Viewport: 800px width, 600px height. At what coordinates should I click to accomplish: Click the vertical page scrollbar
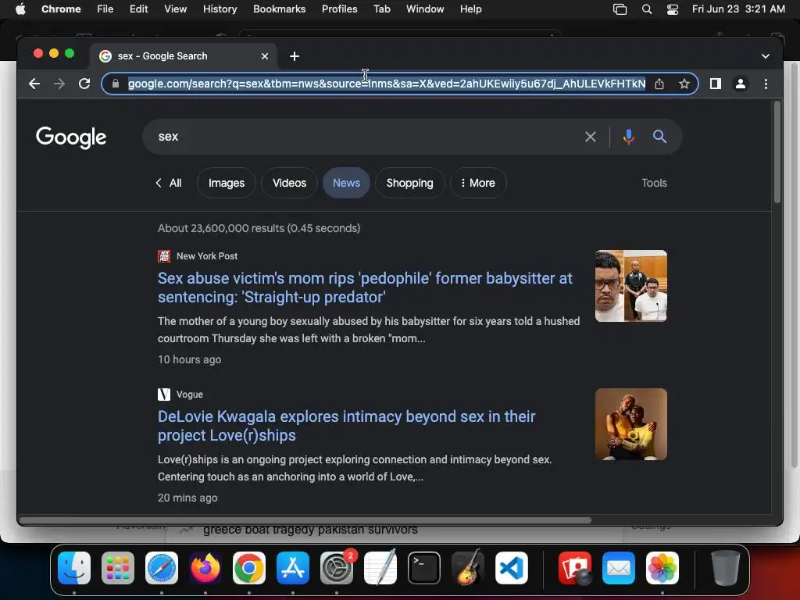coord(777,152)
